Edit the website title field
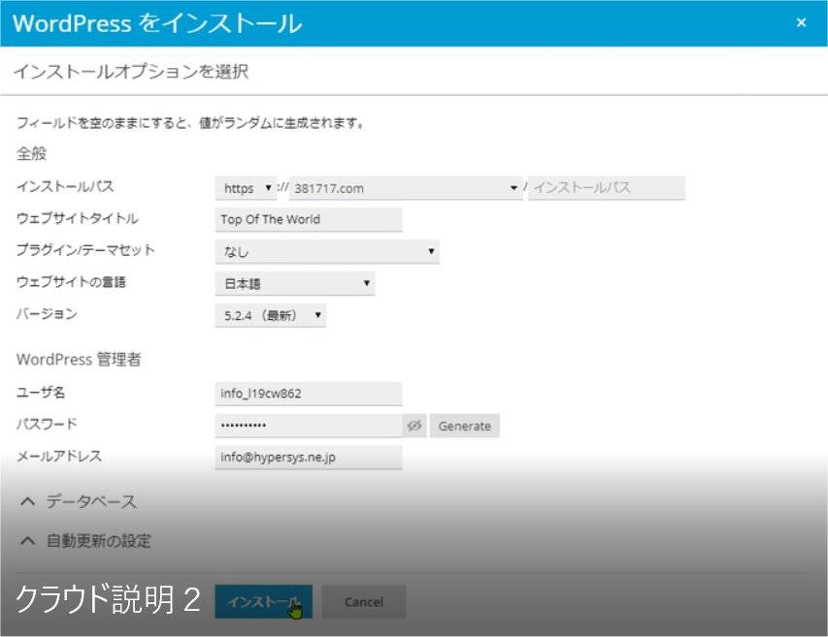This screenshot has width=828, height=637. tap(309, 219)
